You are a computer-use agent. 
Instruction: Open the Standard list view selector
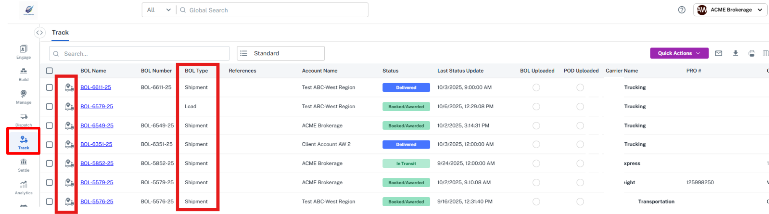(x=281, y=53)
